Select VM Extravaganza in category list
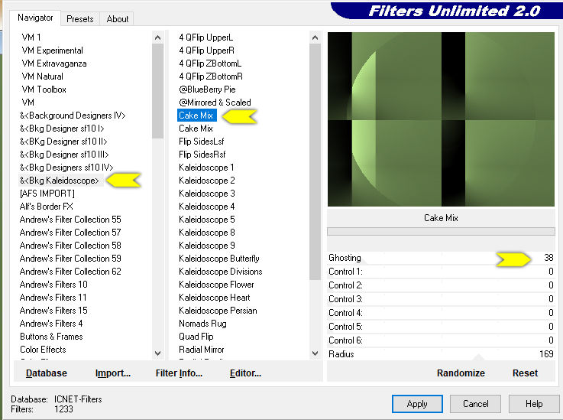563x420 pixels. point(54,63)
